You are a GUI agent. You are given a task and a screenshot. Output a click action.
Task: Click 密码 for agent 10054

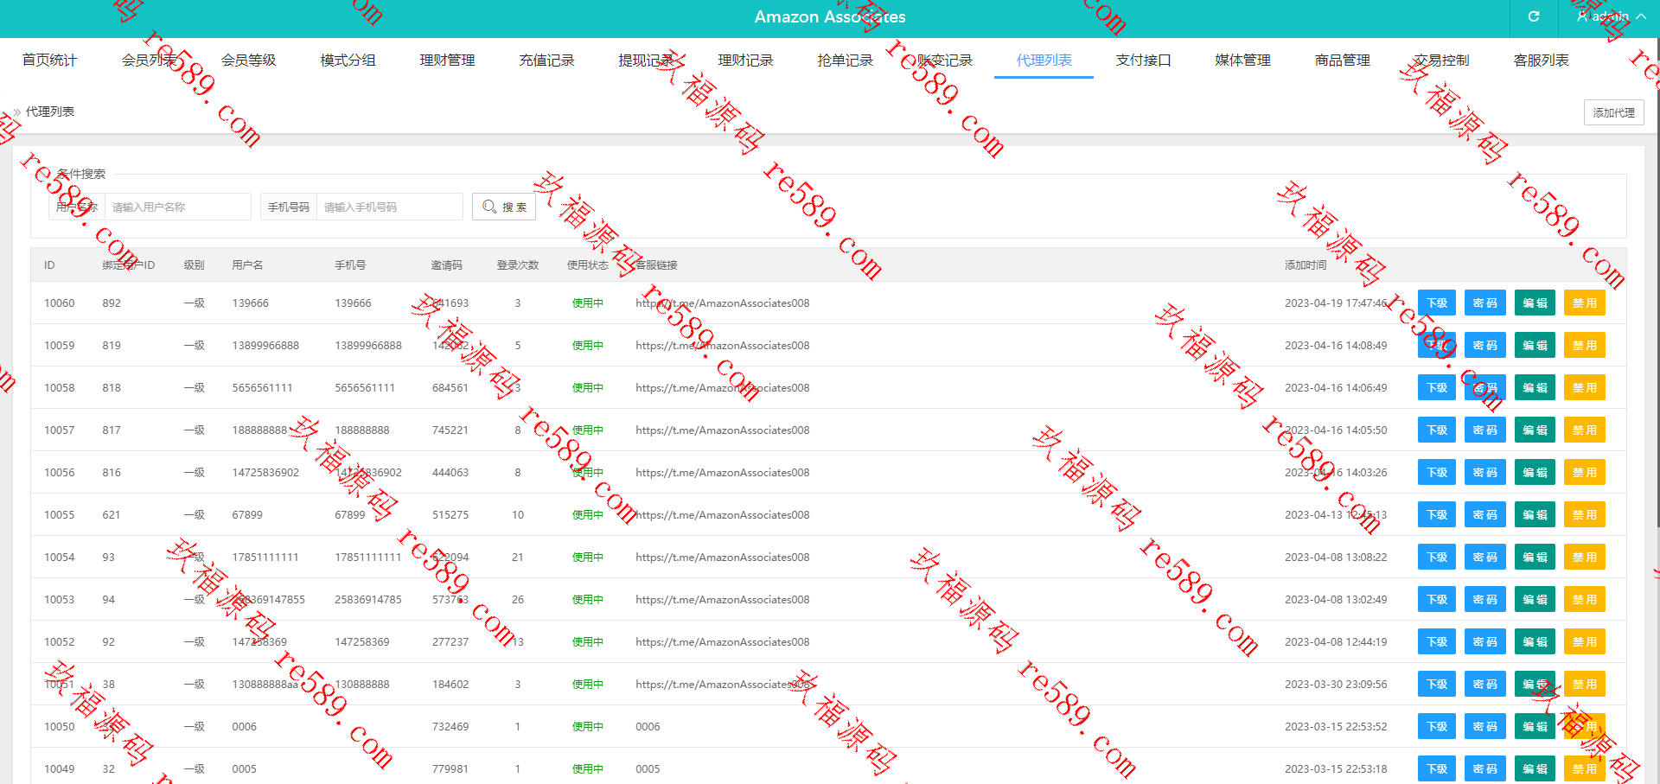pos(1485,557)
